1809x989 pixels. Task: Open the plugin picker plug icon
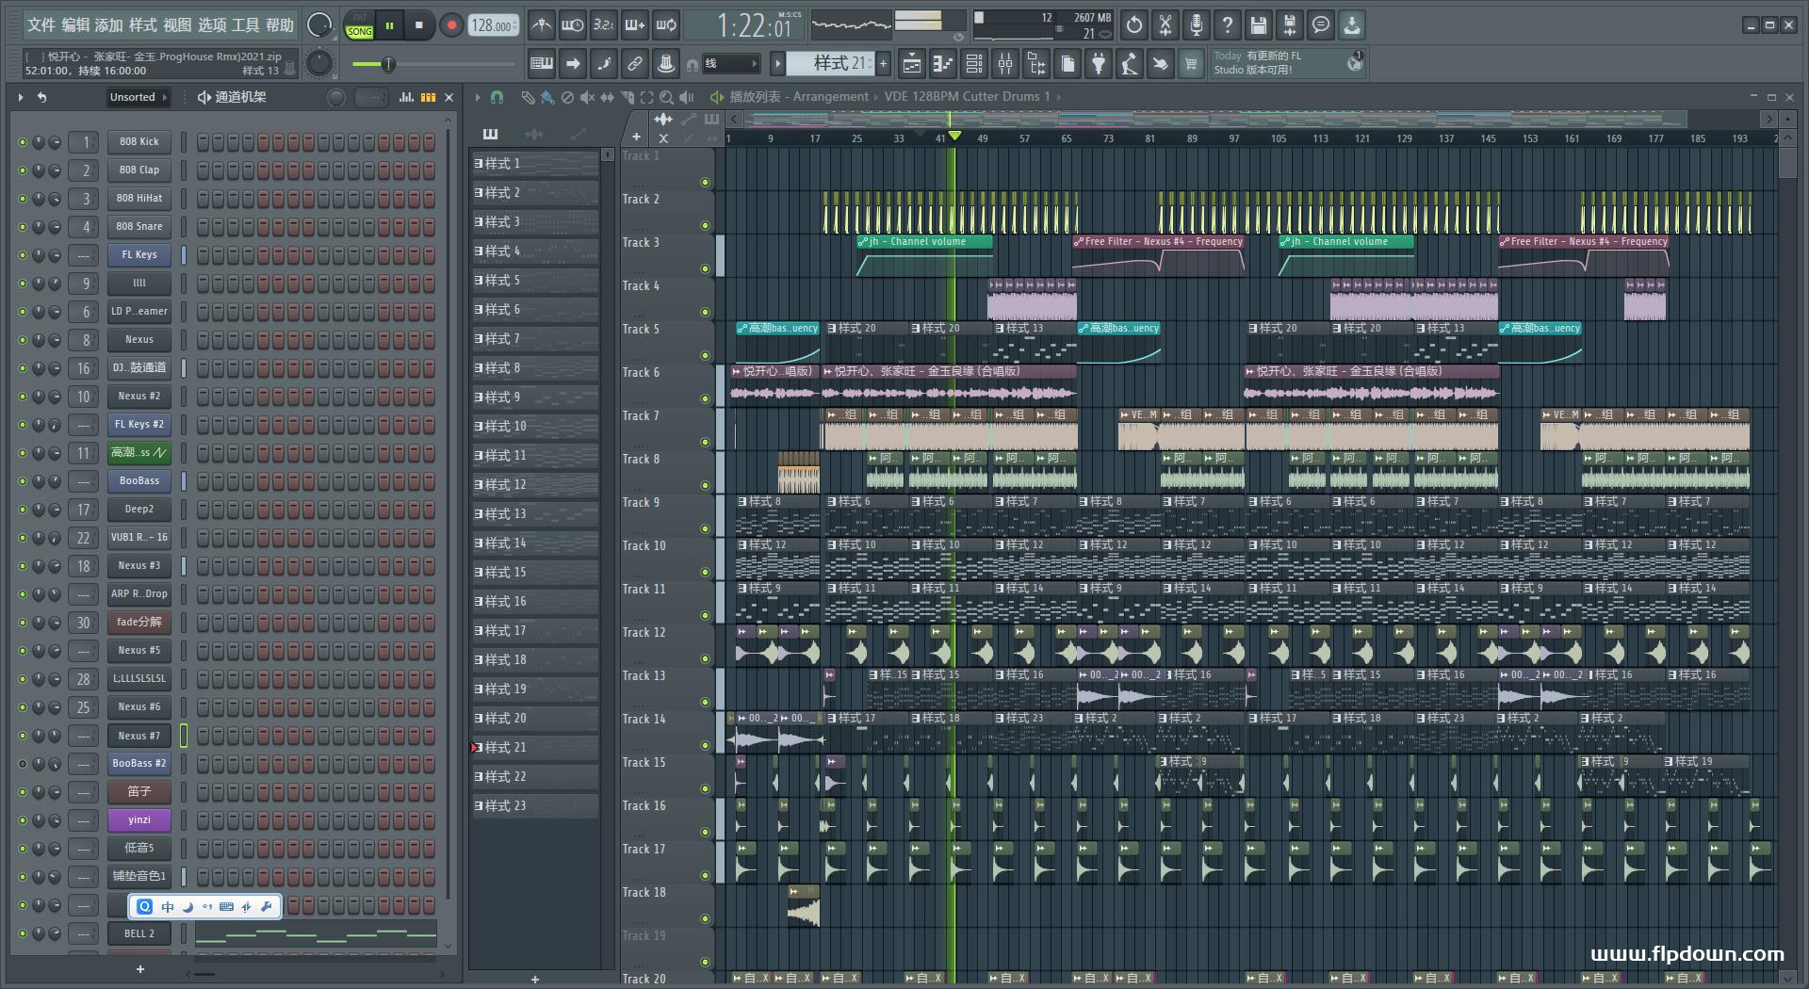1099,64
